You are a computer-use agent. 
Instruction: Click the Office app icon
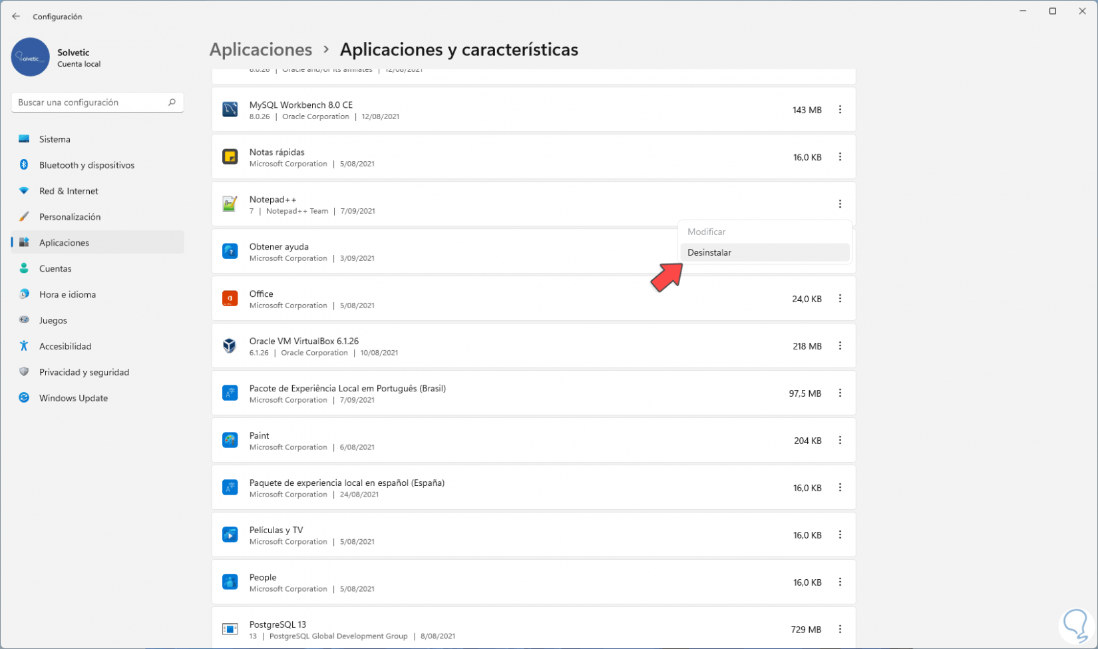[x=230, y=299]
